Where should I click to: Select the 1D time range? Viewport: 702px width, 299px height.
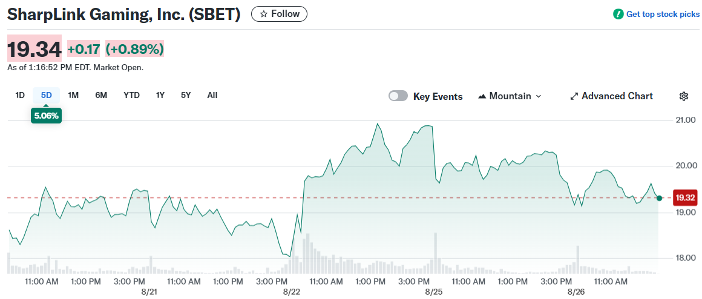pyautogui.click(x=20, y=95)
